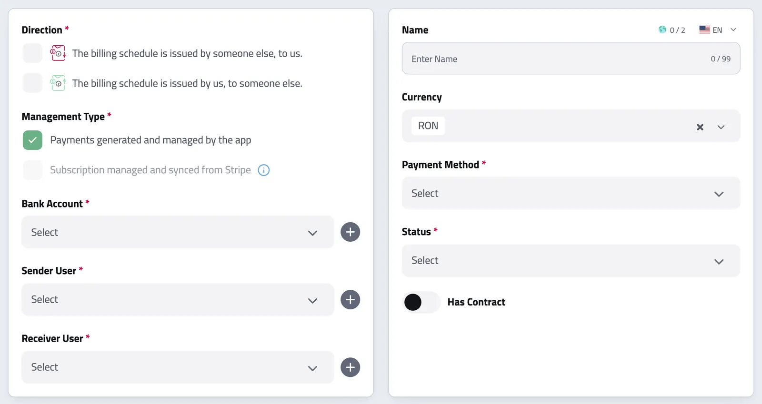This screenshot has height=404, width=762.
Task: Uncheck Payments generated and managed by app
Action: (32, 140)
